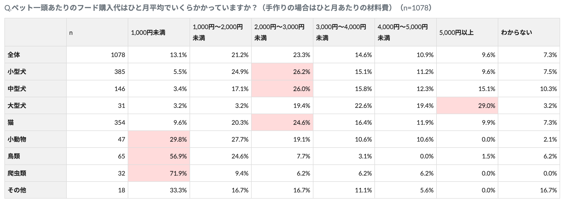Select the 5,000円以上 column header
564x202 pixels.
[456, 32]
